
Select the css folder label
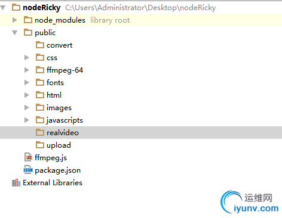click(52, 58)
